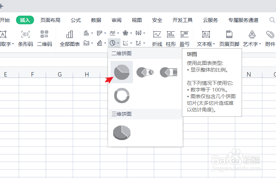
Task: Click the horizontal bar chart icon
Action: 99,33
